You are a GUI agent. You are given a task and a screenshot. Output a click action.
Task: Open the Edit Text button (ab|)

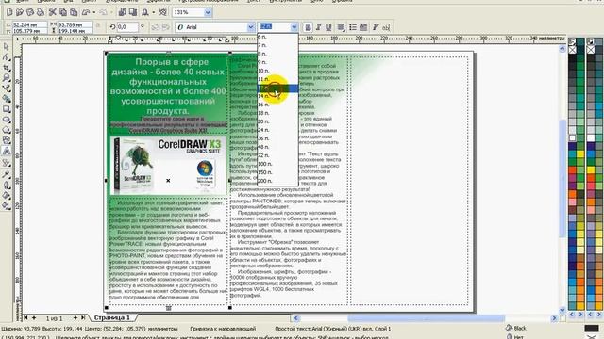pyautogui.click(x=386, y=27)
